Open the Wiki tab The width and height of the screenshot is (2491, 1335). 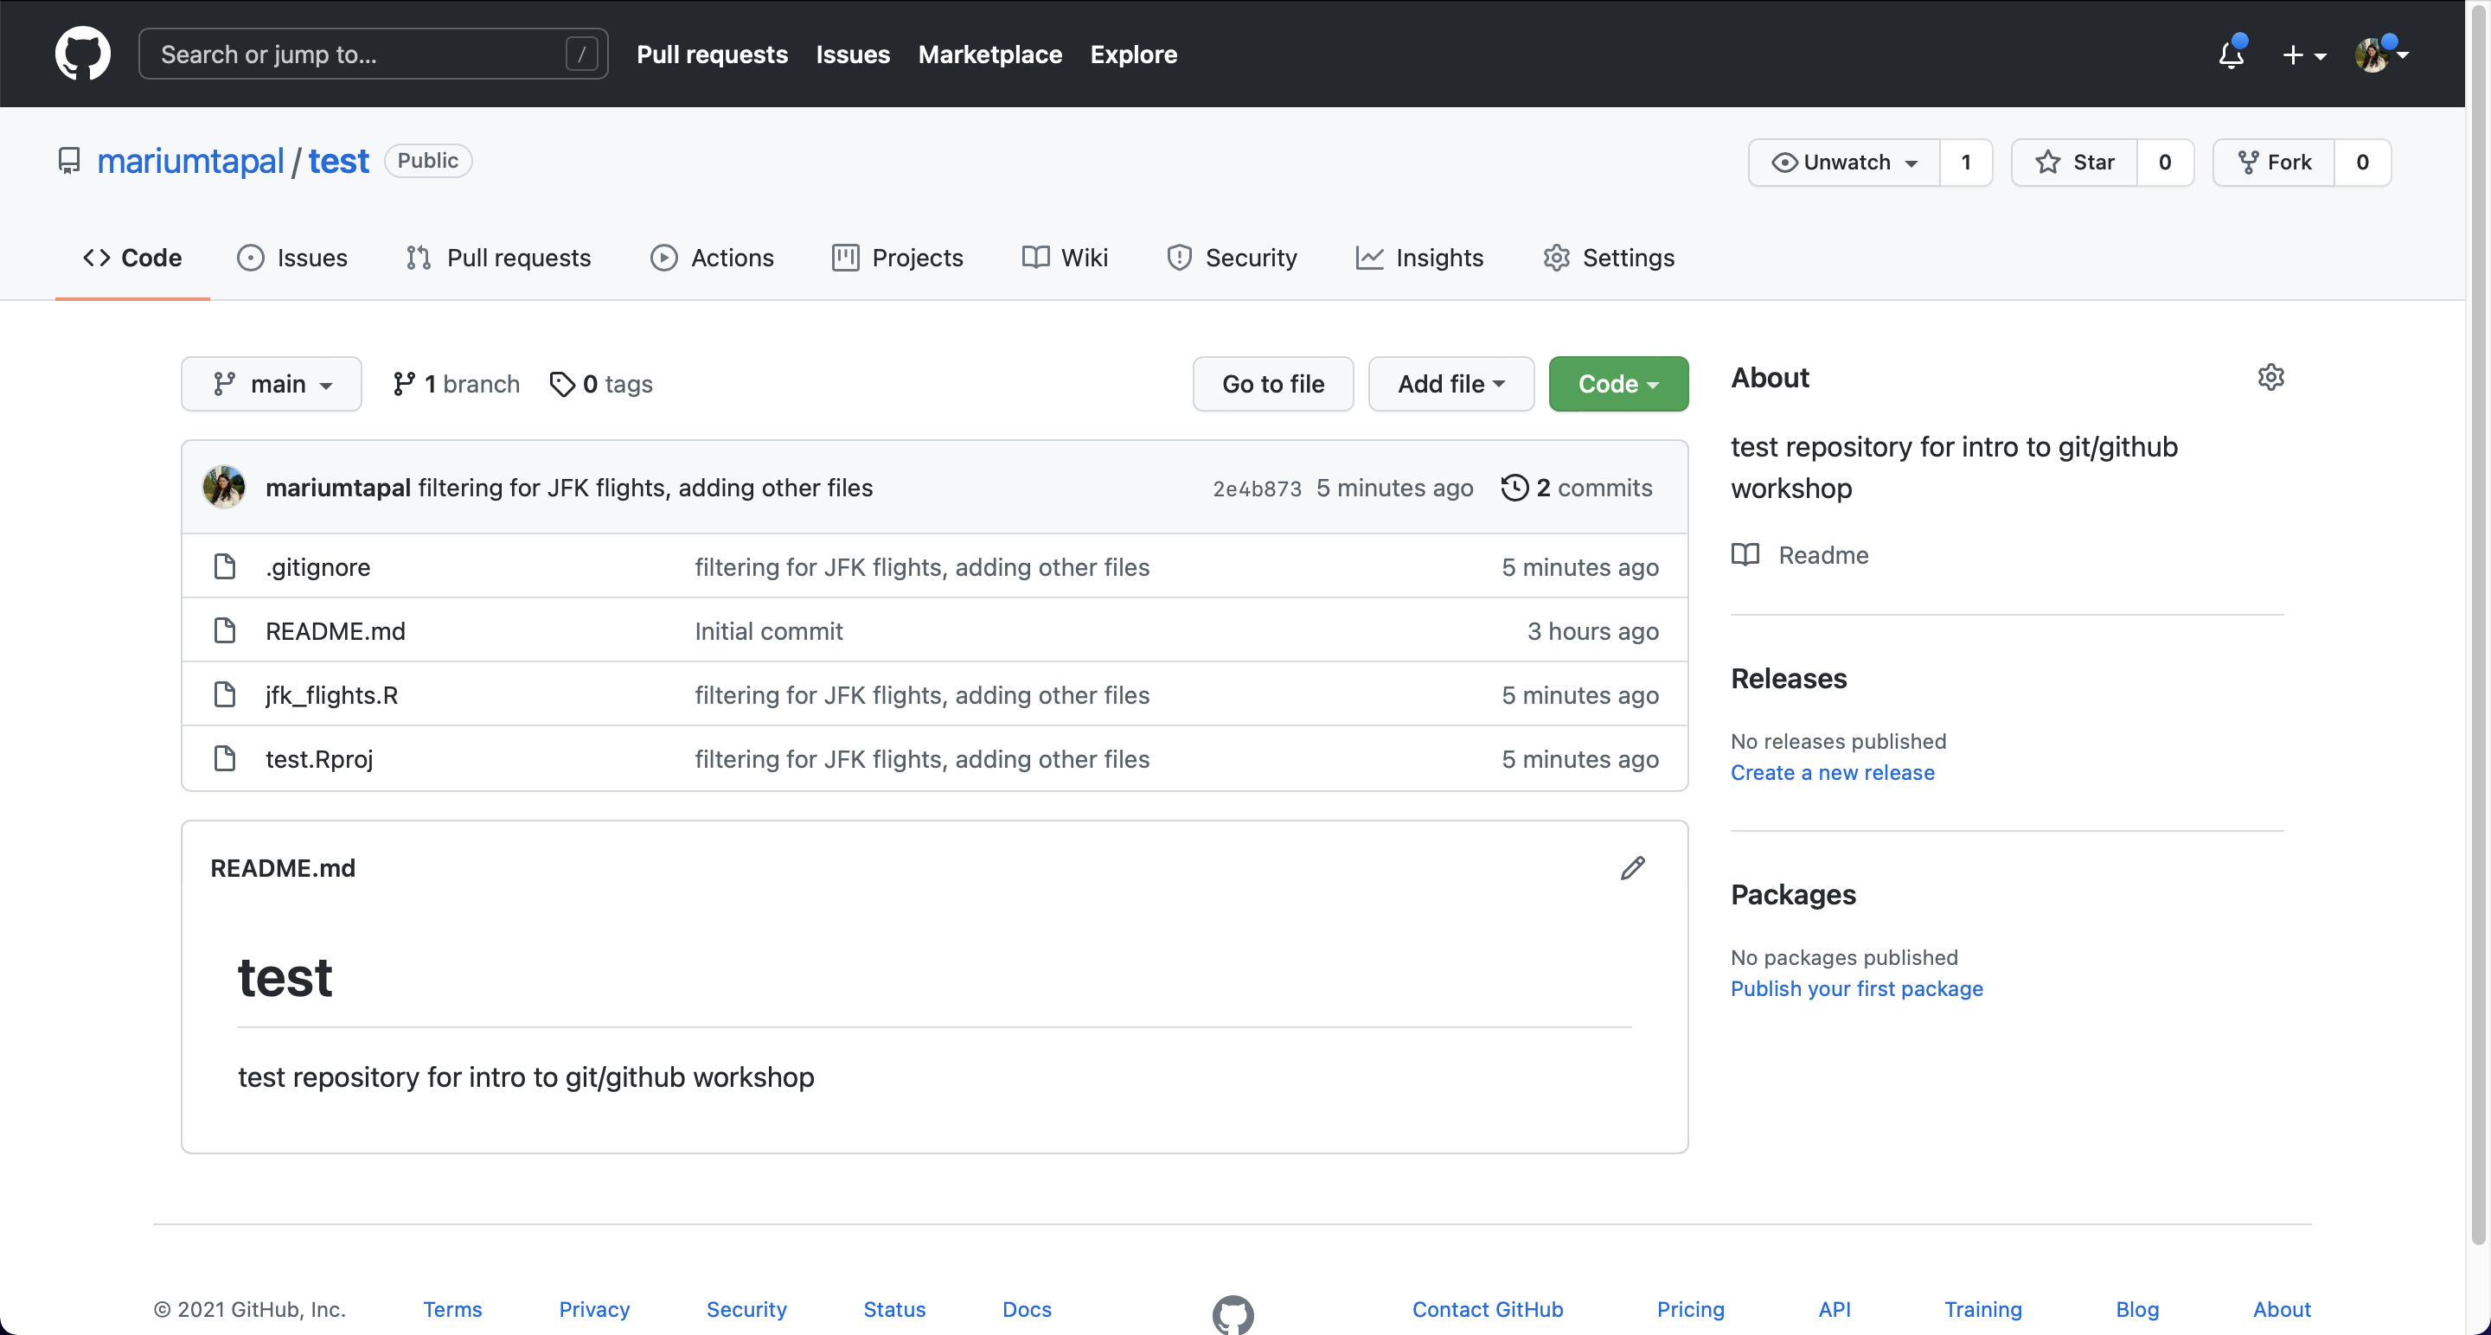coord(1065,257)
